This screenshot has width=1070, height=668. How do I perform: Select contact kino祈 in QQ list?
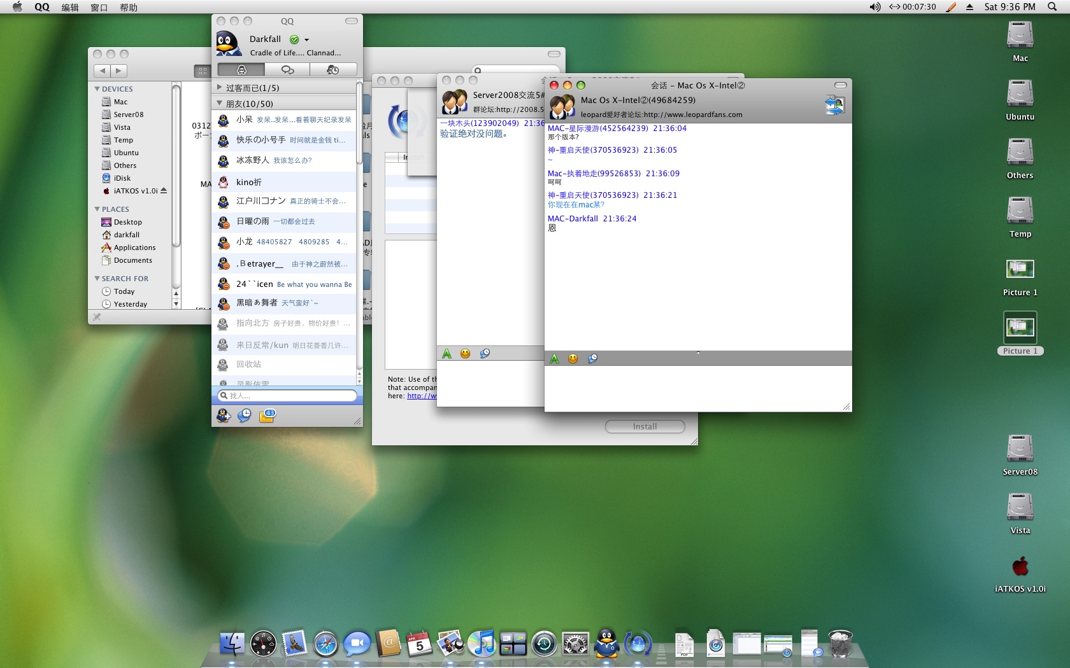pos(284,182)
